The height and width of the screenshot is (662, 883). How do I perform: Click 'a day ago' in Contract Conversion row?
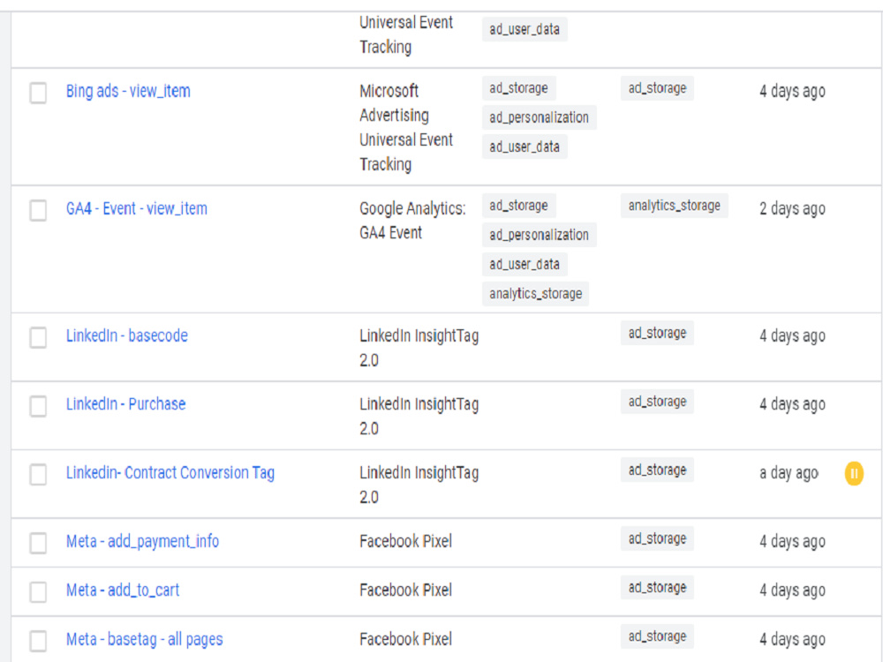point(789,473)
